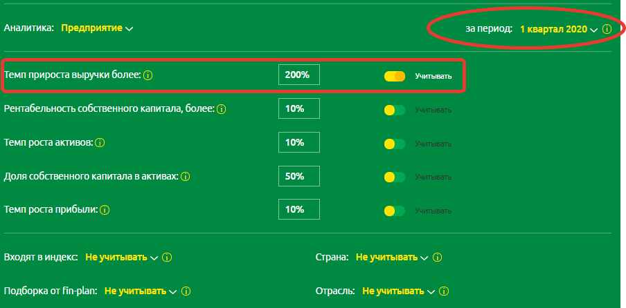Turn on the Темп роста активов toggle
The width and height of the screenshot is (626, 308).
(394, 144)
